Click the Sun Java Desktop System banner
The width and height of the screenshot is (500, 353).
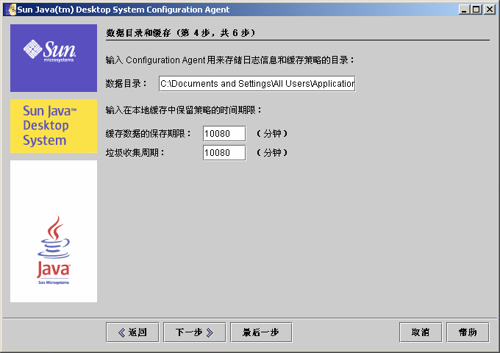54,126
